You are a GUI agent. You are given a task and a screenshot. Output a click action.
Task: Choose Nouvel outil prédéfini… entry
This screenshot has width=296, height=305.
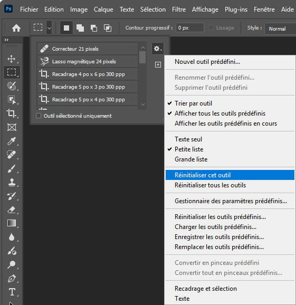pos(230,62)
